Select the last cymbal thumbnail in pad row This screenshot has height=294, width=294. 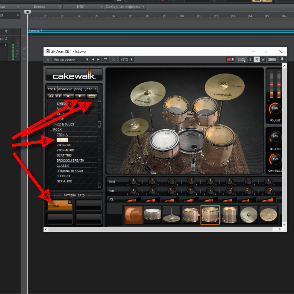coord(268,215)
